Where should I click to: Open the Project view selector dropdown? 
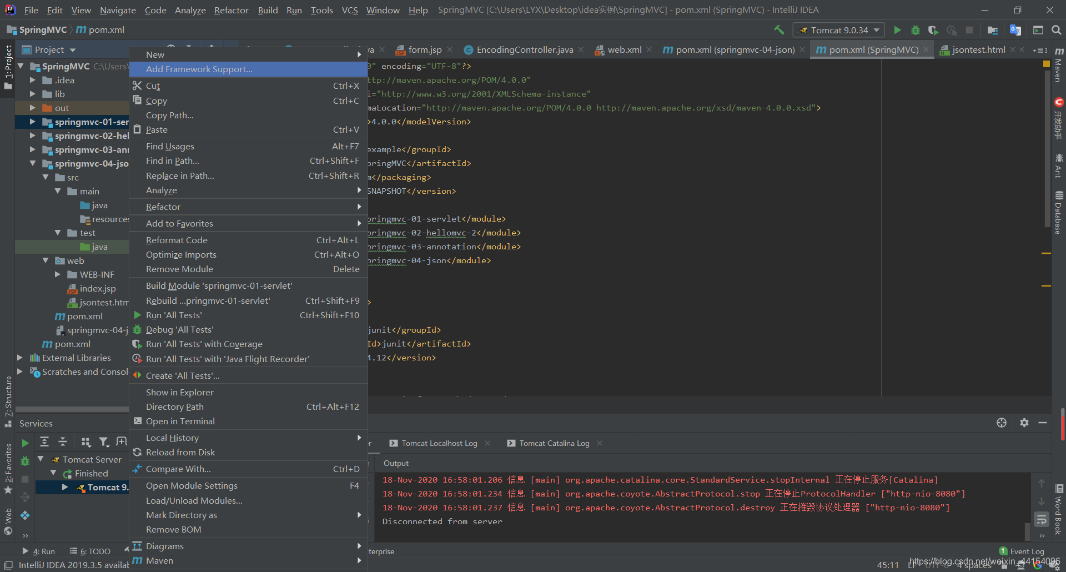(49, 49)
